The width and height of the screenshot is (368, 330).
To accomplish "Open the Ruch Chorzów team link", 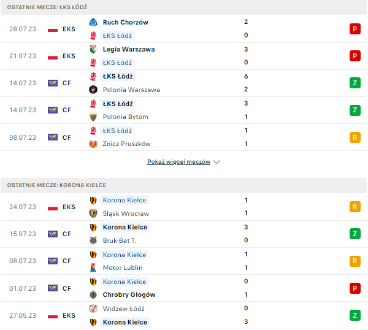I will (x=126, y=22).
